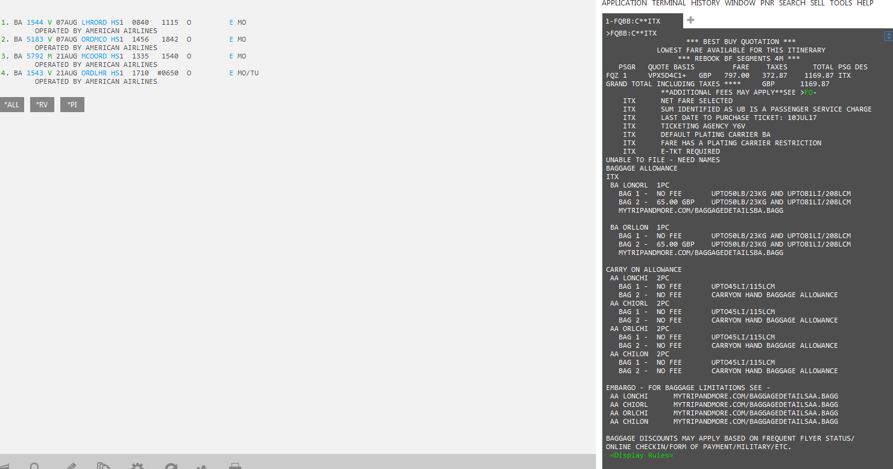Open the PNR menu

pyautogui.click(x=767, y=3)
